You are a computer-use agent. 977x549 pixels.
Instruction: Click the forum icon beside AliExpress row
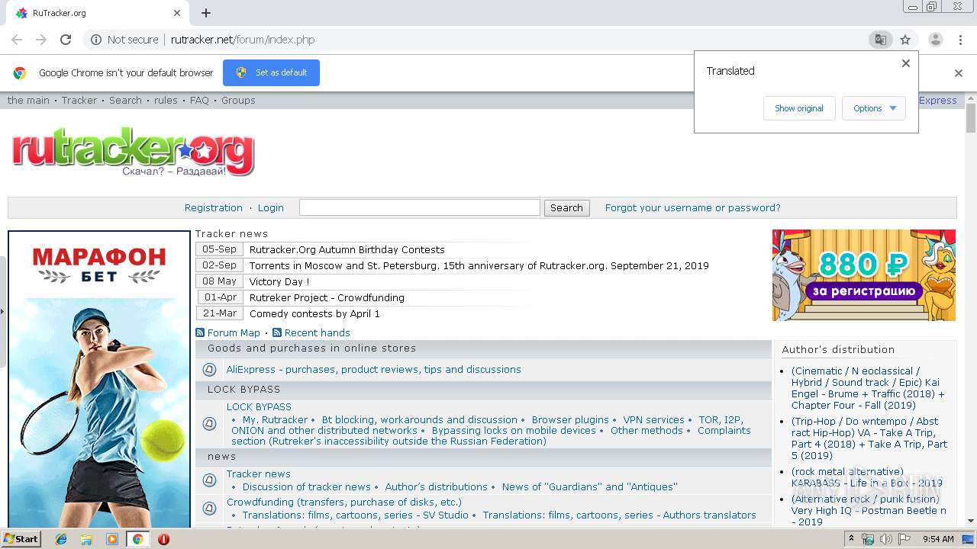point(209,370)
